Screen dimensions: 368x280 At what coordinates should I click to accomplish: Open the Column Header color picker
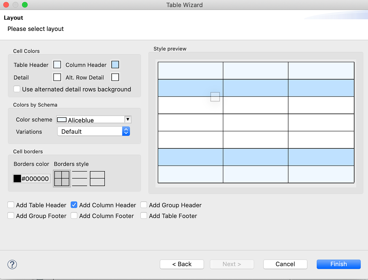click(115, 65)
